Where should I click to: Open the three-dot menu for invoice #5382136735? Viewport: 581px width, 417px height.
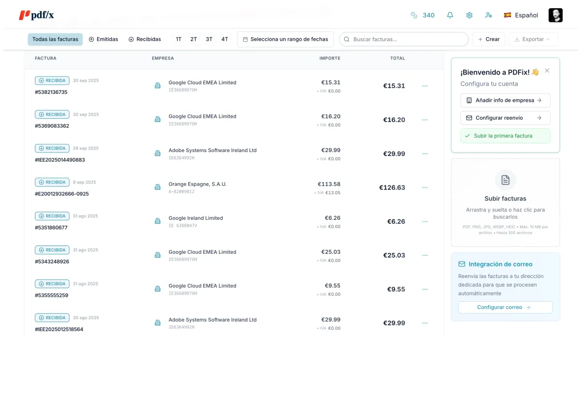click(425, 86)
